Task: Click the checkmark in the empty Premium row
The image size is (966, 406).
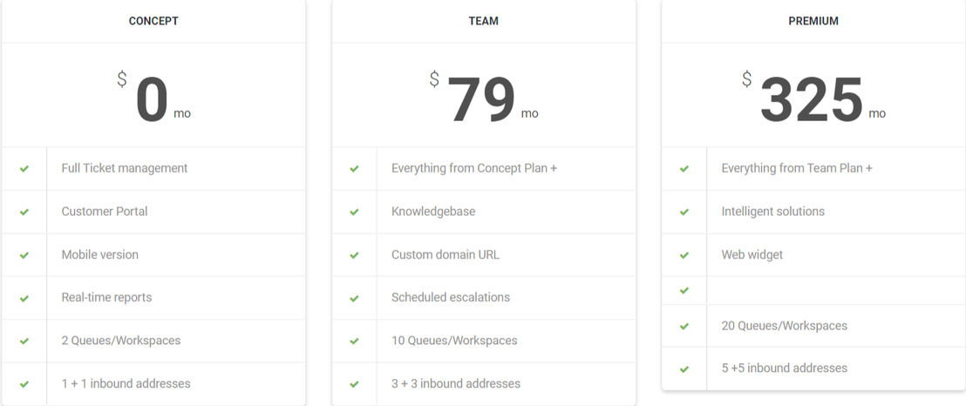Action: pos(684,290)
